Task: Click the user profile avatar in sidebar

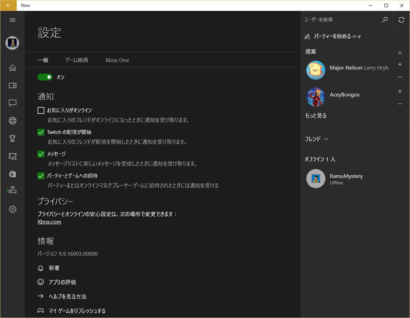Action: pyautogui.click(x=12, y=42)
